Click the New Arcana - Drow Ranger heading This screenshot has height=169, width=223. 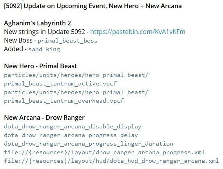44,117
